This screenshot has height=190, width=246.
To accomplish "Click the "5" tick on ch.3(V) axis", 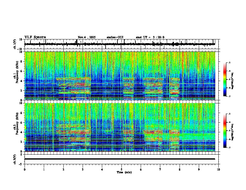I will (22, 155).
